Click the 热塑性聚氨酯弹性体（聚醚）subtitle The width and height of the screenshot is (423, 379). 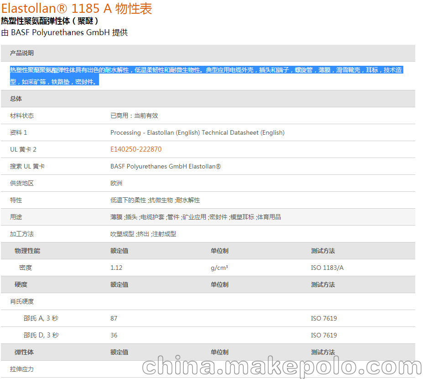click(50, 21)
